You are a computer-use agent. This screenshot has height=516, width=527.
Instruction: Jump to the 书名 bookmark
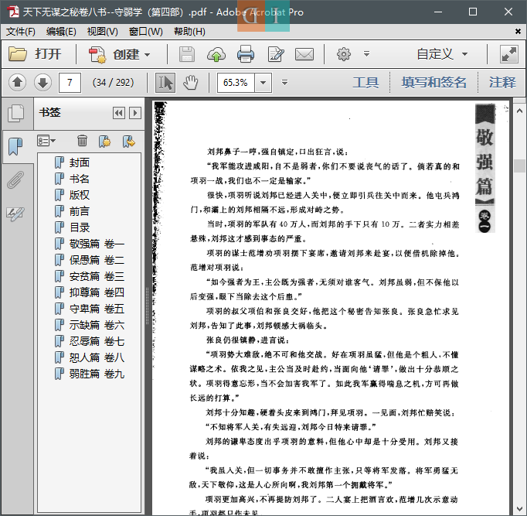[x=80, y=179]
